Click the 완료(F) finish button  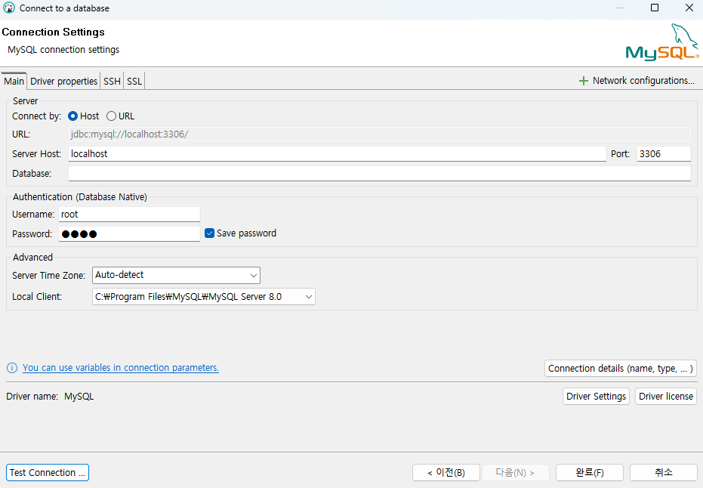click(x=590, y=472)
